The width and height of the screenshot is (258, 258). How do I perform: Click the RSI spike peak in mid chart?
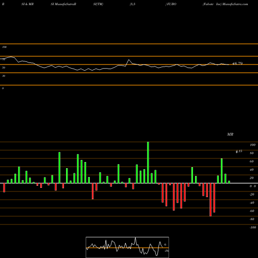(x=129, y=60)
